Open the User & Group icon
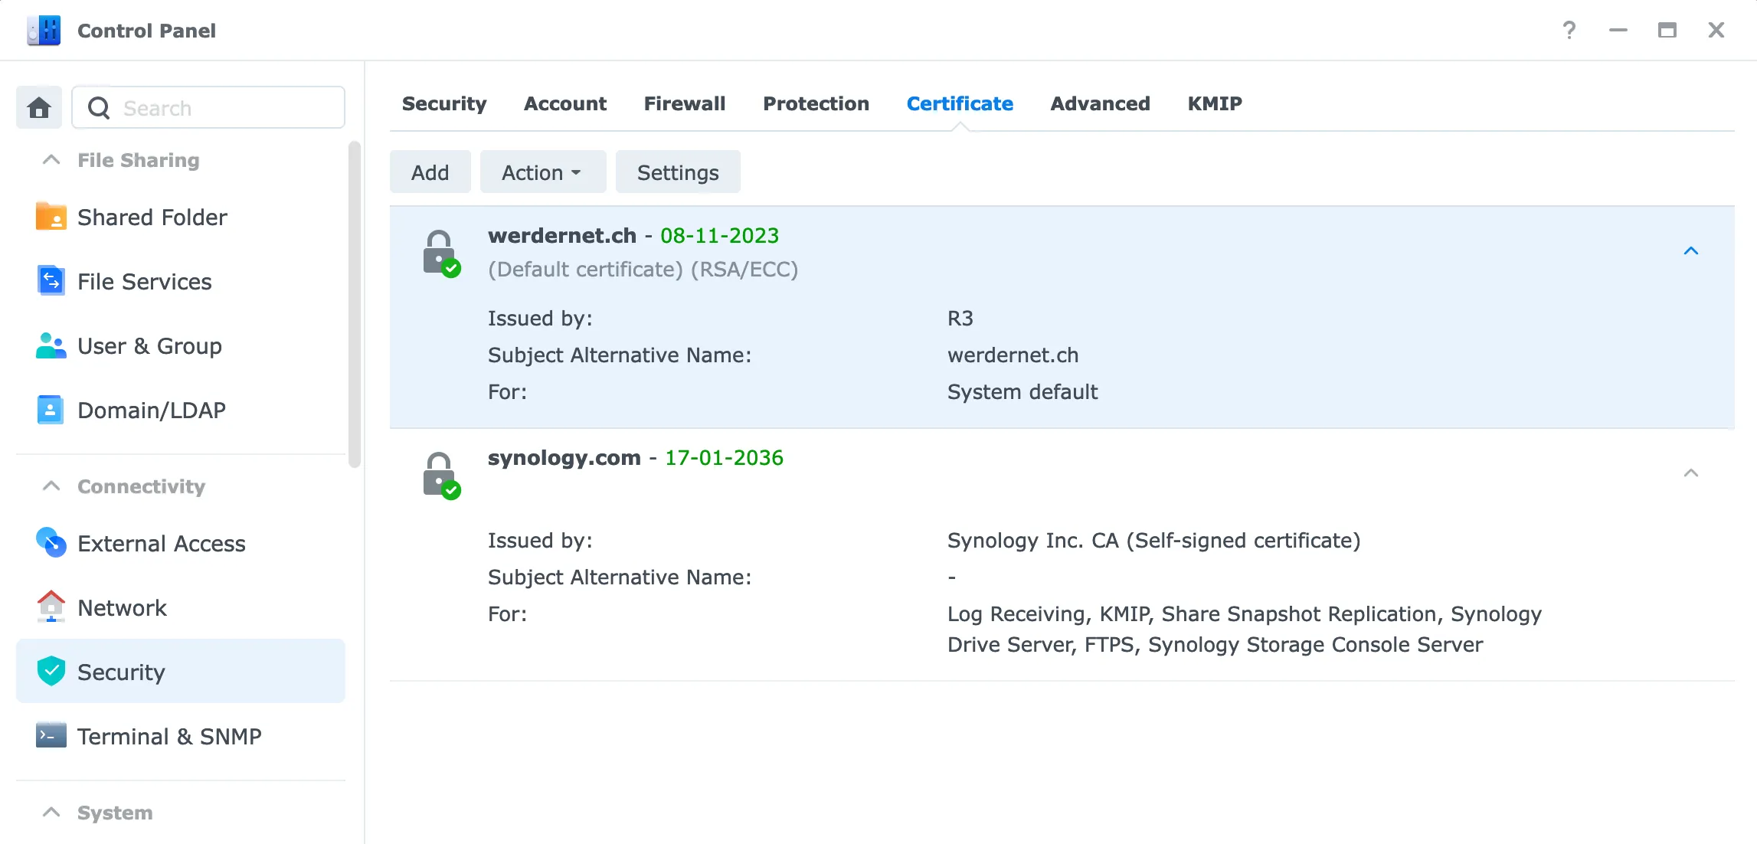Screen dimensions: 1757x844 (x=51, y=345)
